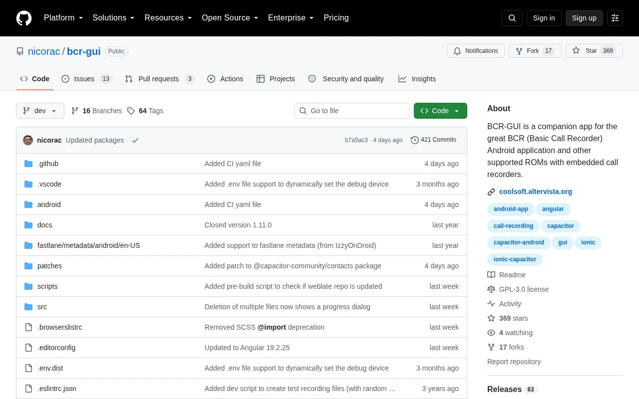
Task: Click the website link chain icon
Action: click(x=491, y=192)
